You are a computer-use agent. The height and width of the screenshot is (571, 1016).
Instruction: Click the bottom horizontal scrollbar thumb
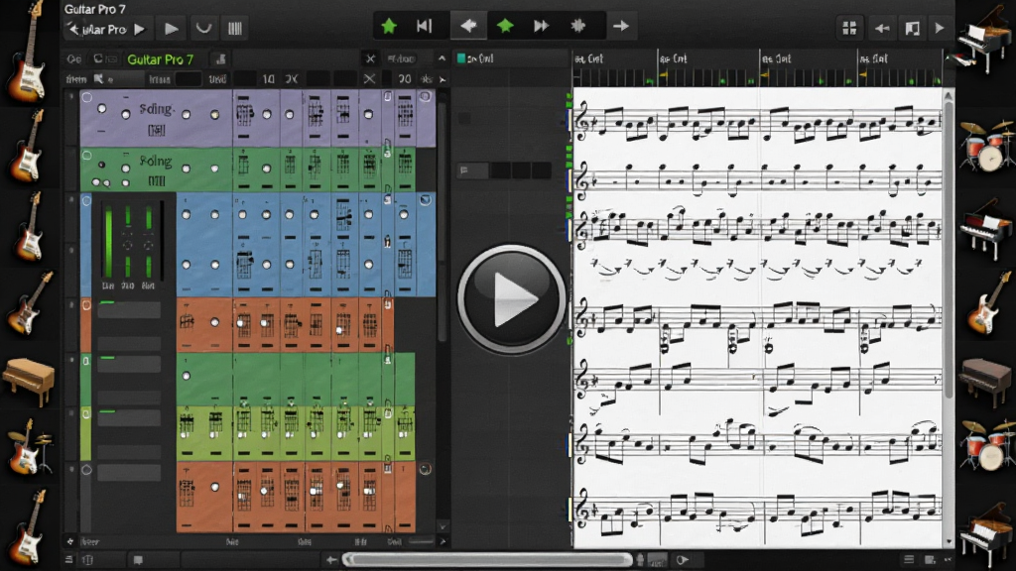coord(487,560)
